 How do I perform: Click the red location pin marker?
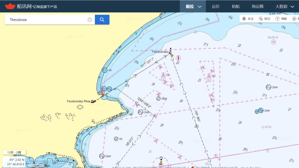click(x=103, y=93)
